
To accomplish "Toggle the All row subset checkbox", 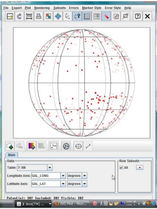I will pos(121,167).
